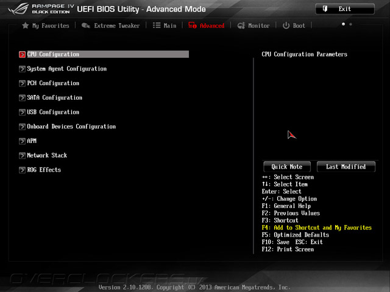Go to the Main tab
Screen dimensions: 390x292
tap(170, 26)
